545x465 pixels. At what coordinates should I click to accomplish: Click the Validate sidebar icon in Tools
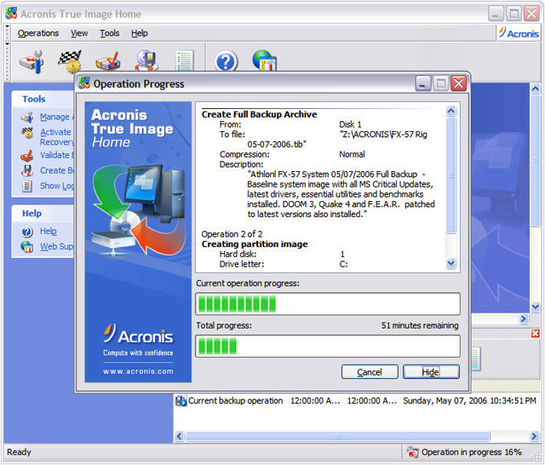(x=27, y=156)
